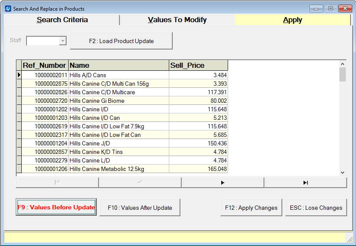Image resolution: width=356 pixels, height=246 pixels.
Task: Click sell price 5.685
Action: pyautogui.click(x=198, y=135)
